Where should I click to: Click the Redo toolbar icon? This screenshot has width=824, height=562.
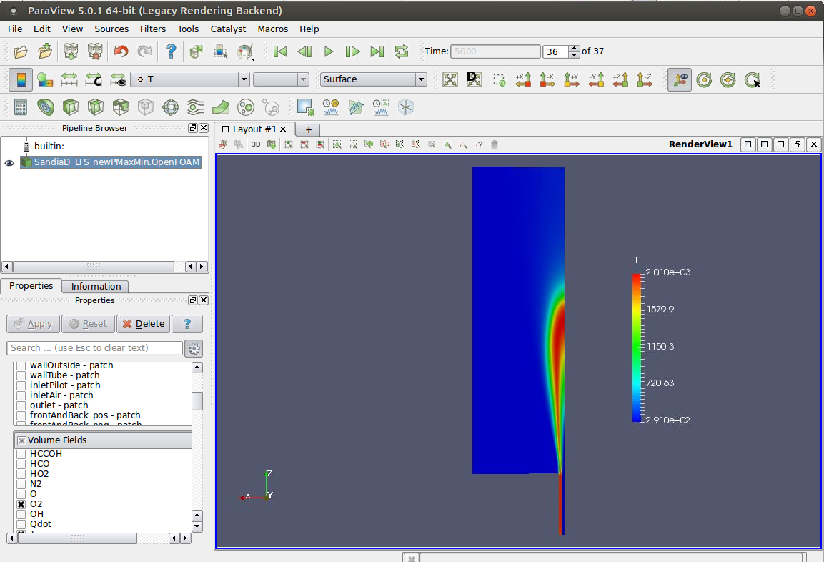point(144,51)
